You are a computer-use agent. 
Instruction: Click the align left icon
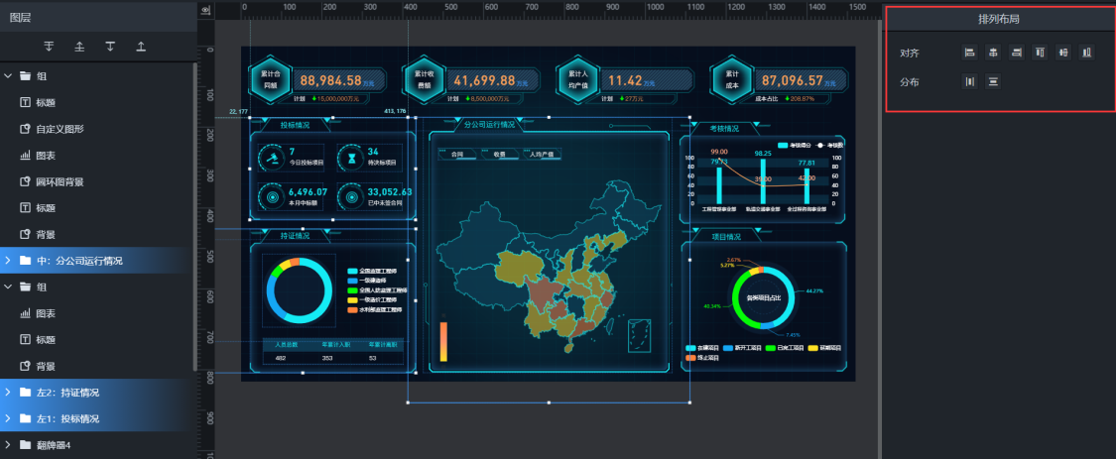(x=970, y=53)
